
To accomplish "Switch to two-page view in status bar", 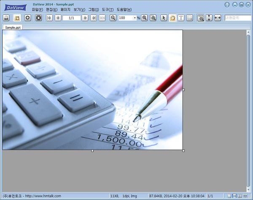I will [x=240, y=196].
